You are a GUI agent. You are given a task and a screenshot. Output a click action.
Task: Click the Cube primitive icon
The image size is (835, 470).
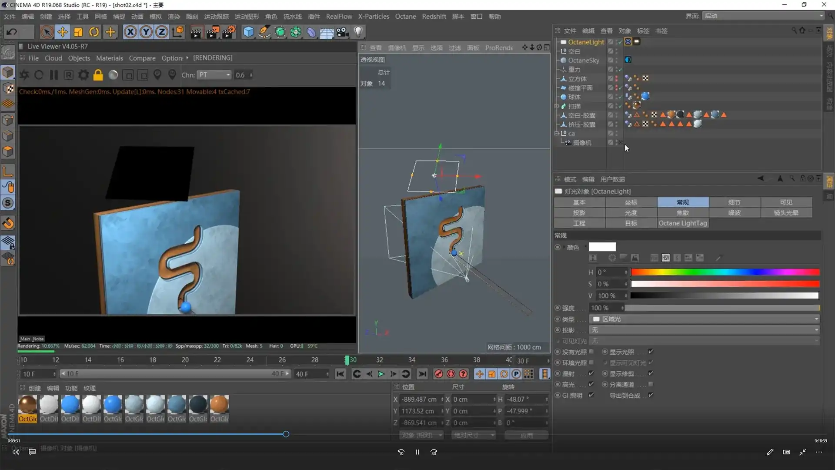click(x=248, y=32)
